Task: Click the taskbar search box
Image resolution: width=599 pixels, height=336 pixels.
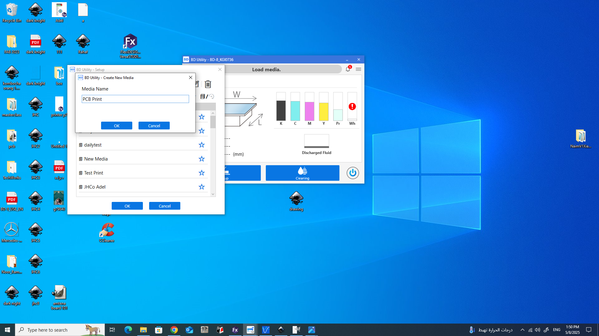Action: [x=60, y=330]
